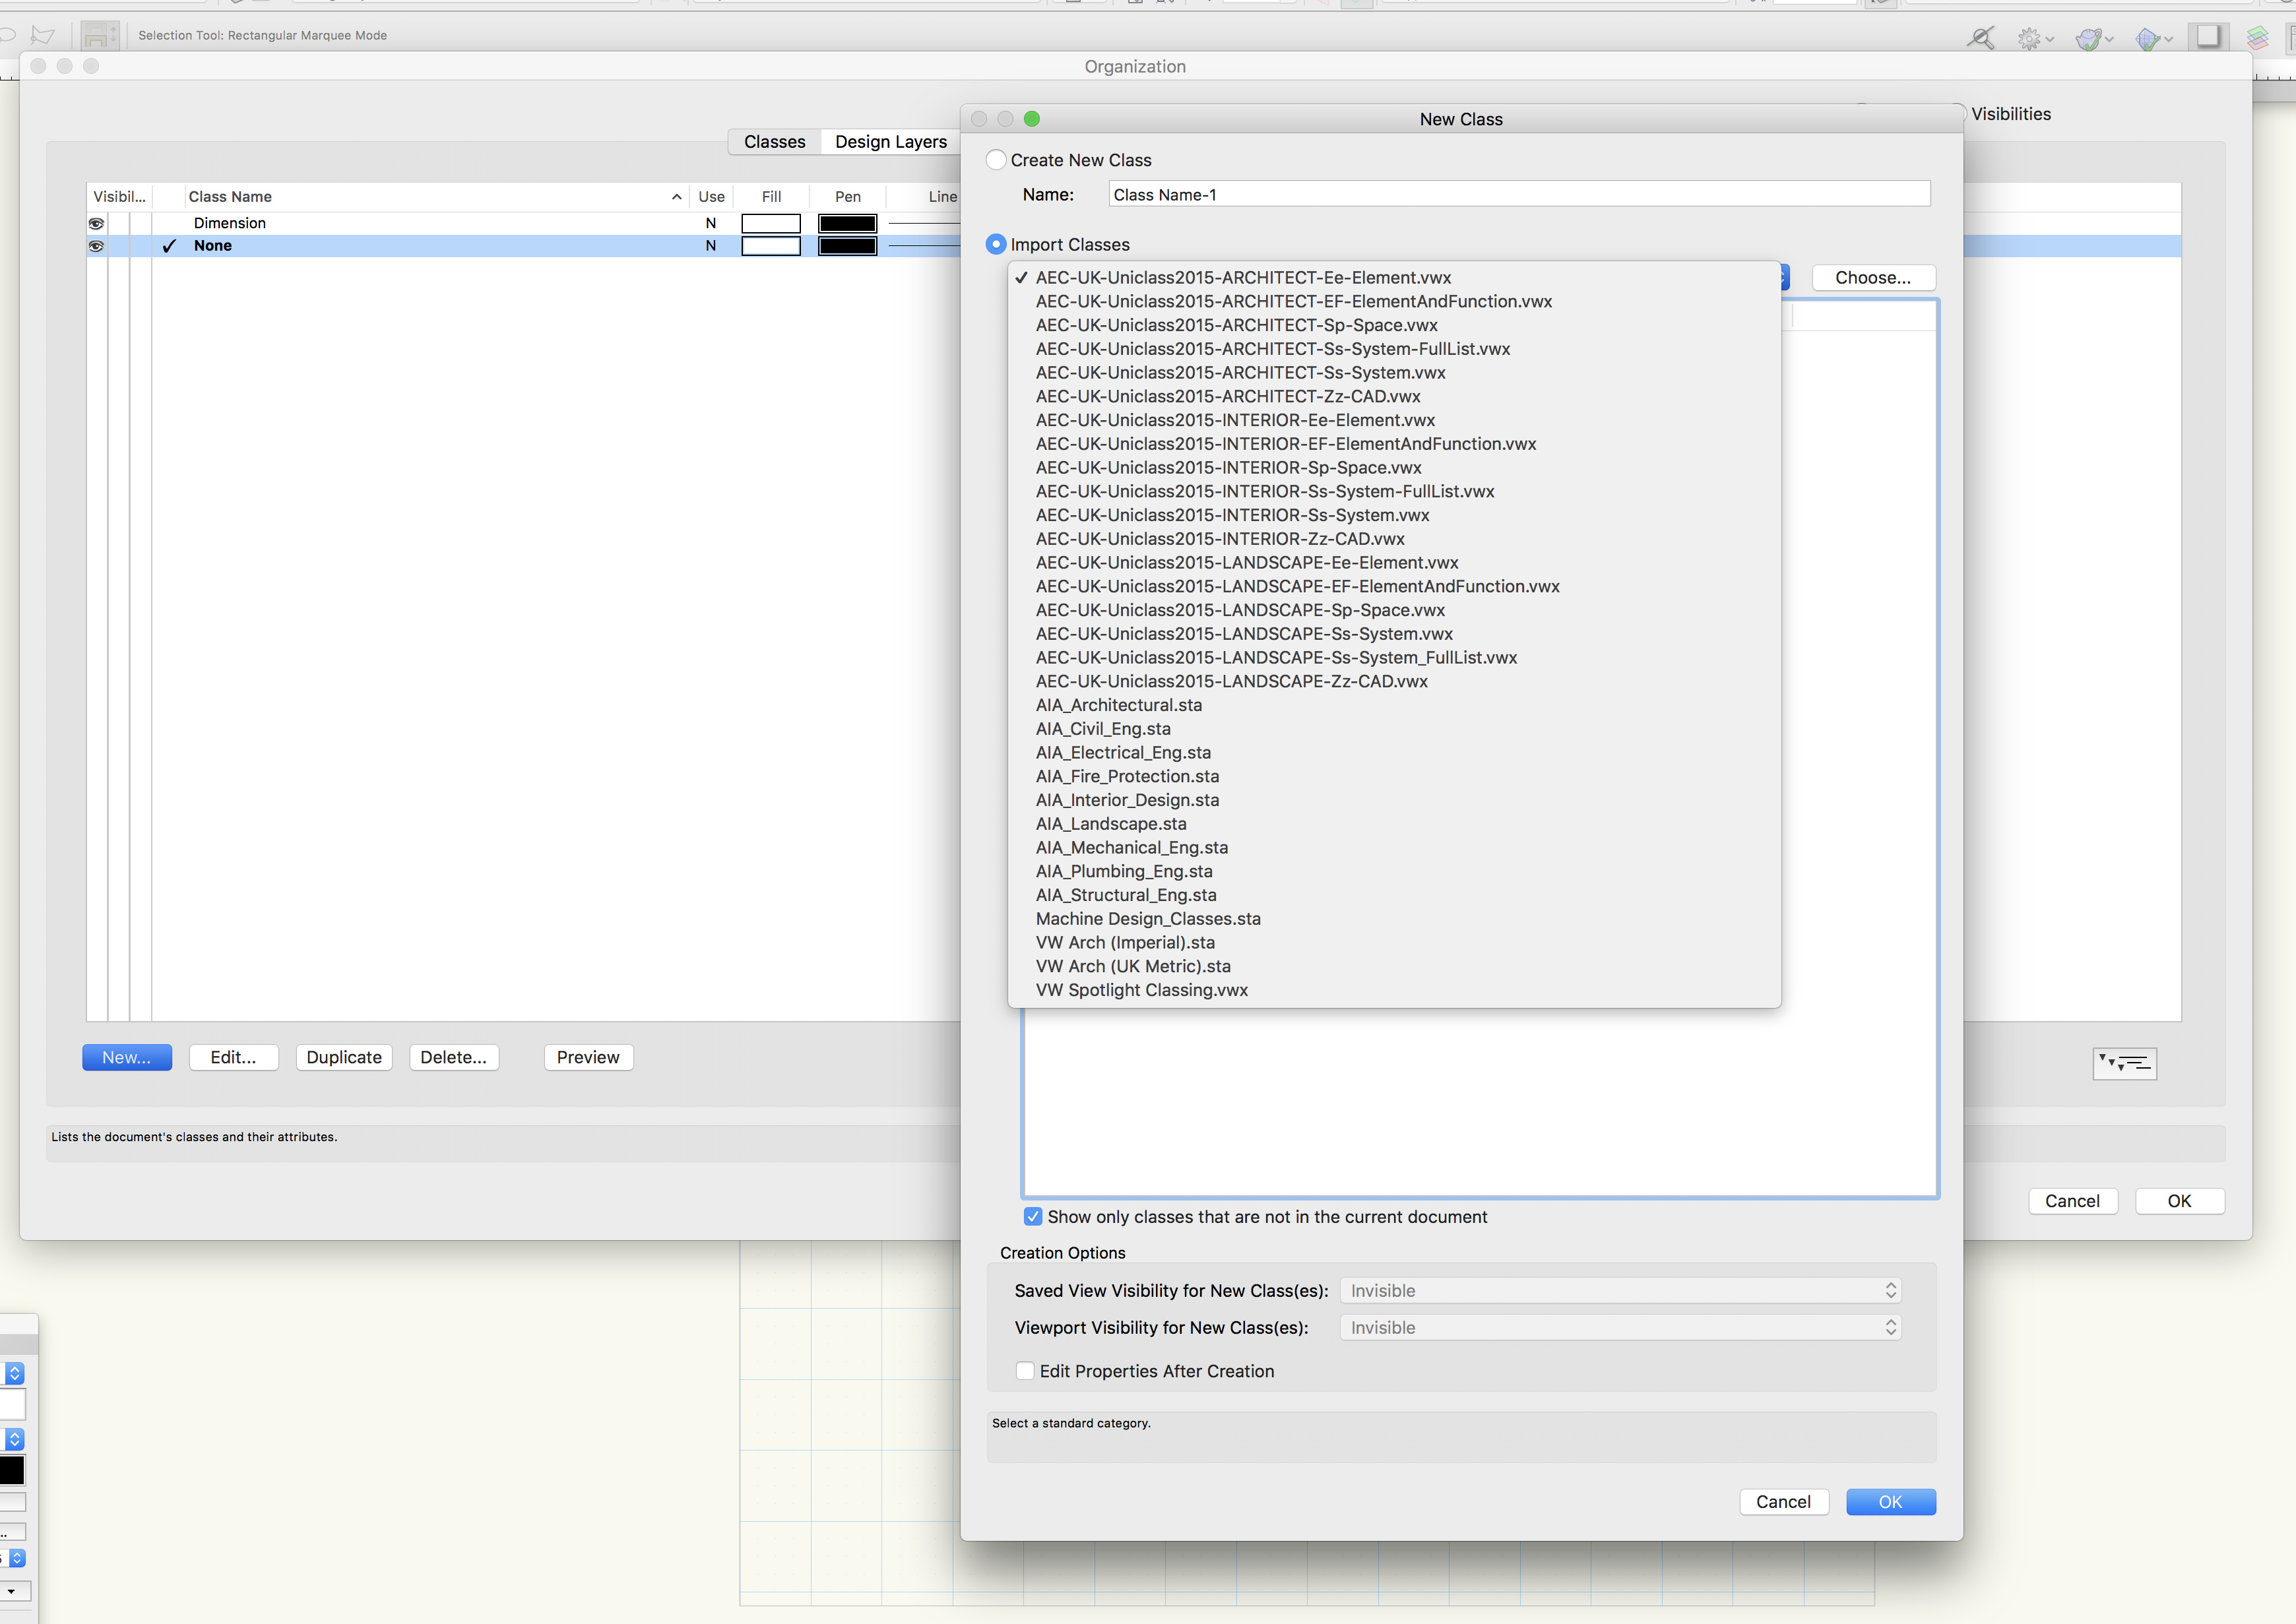Toggle visibility eye of Dimension class
Viewport: 2296px width, 1624px height.
pos(97,223)
